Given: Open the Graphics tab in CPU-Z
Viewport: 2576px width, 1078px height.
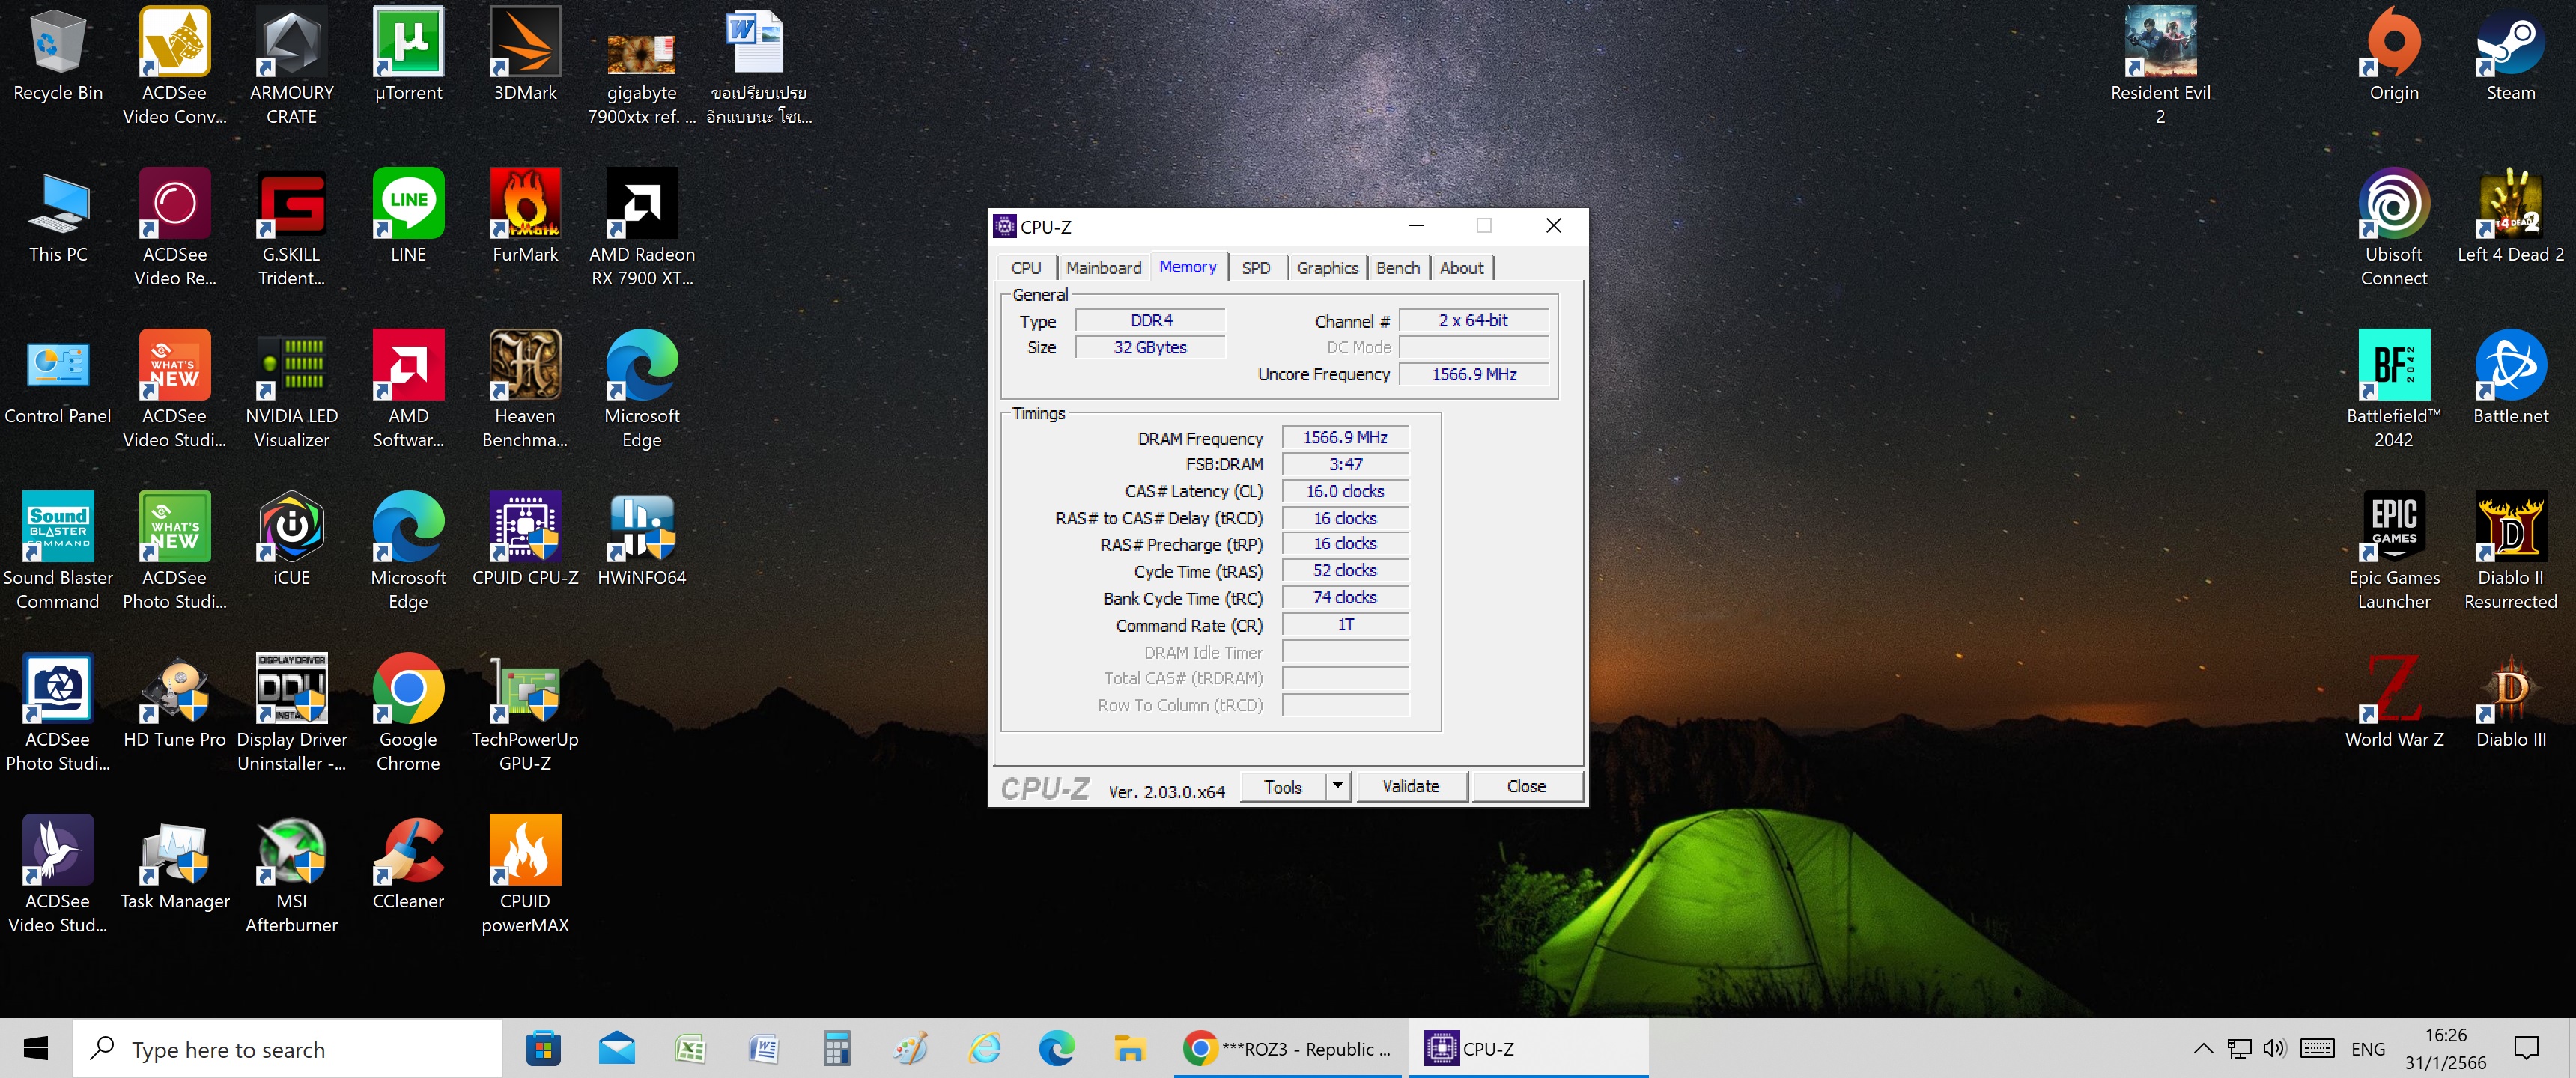Looking at the screenshot, I should (1327, 268).
